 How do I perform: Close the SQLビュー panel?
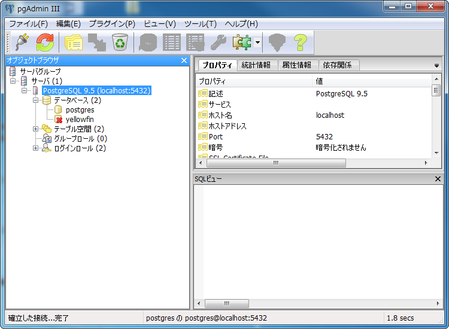click(438, 179)
